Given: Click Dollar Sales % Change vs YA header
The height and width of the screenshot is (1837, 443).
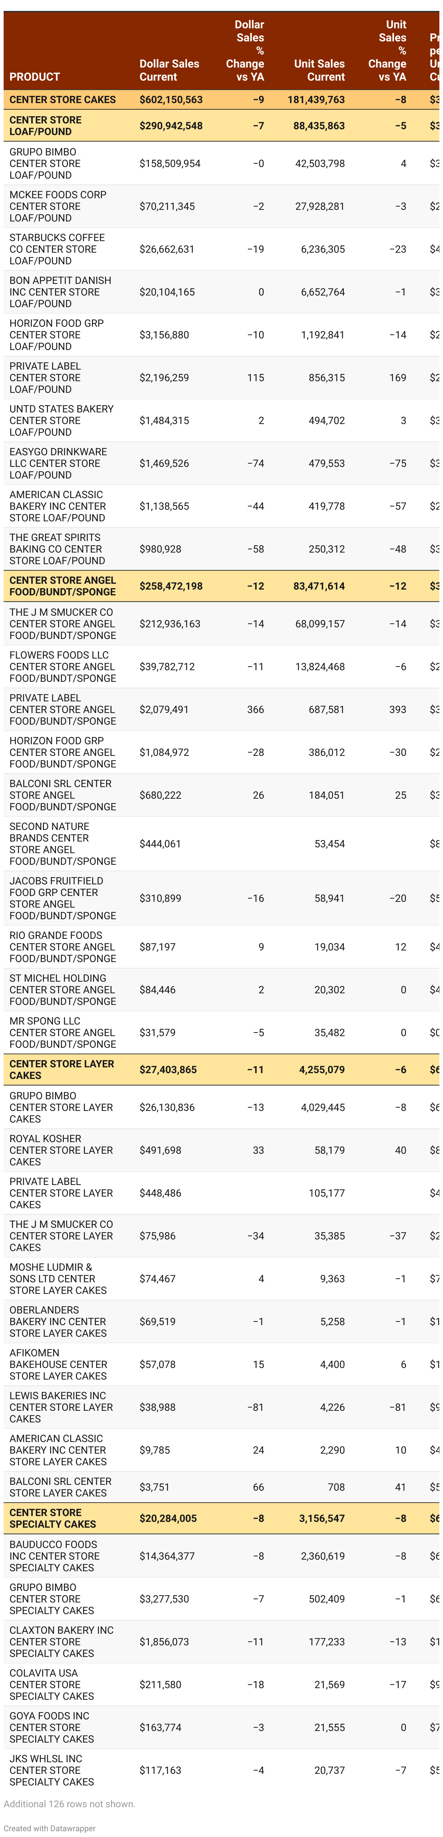Looking at the screenshot, I should pyautogui.click(x=245, y=50).
